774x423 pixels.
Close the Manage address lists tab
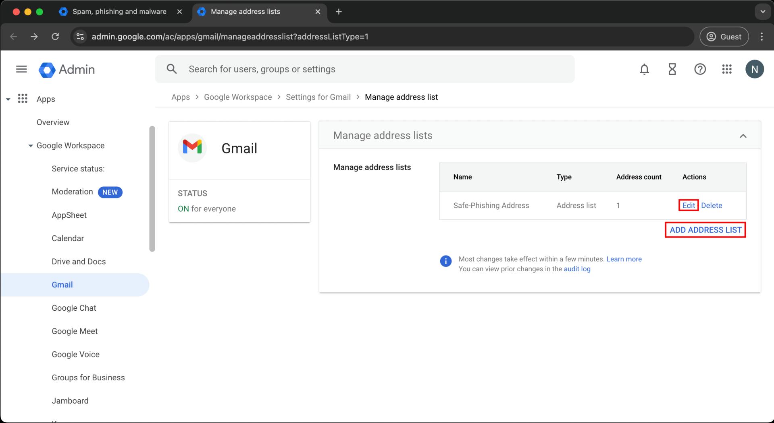coord(318,12)
